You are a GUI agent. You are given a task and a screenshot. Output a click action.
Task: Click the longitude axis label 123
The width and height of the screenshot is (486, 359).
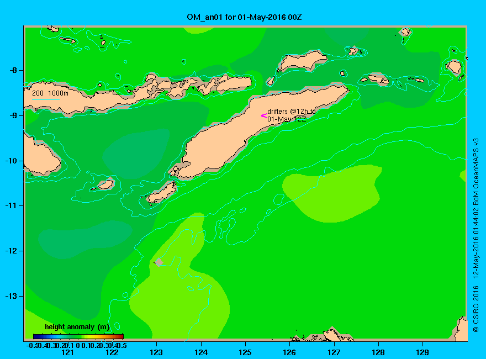(156, 352)
